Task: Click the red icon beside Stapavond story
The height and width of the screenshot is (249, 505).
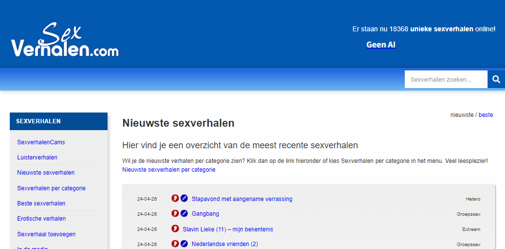Action: pyautogui.click(x=175, y=198)
